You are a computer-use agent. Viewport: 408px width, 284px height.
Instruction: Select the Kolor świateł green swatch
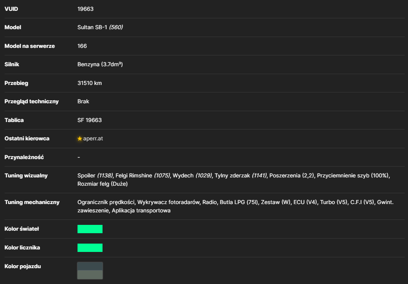click(x=90, y=229)
